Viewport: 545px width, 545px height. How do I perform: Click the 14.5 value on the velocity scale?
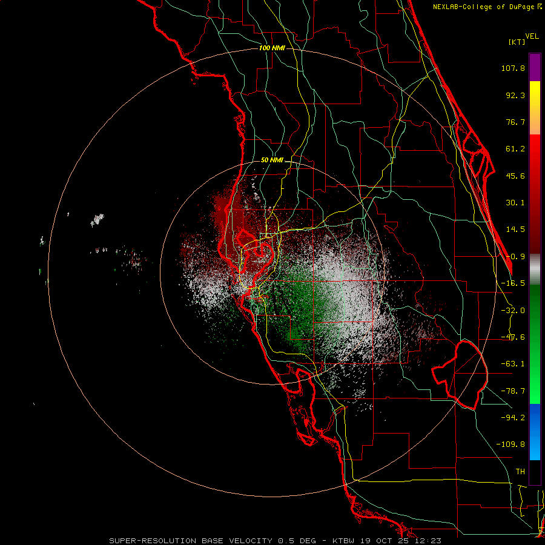(x=515, y=230)
